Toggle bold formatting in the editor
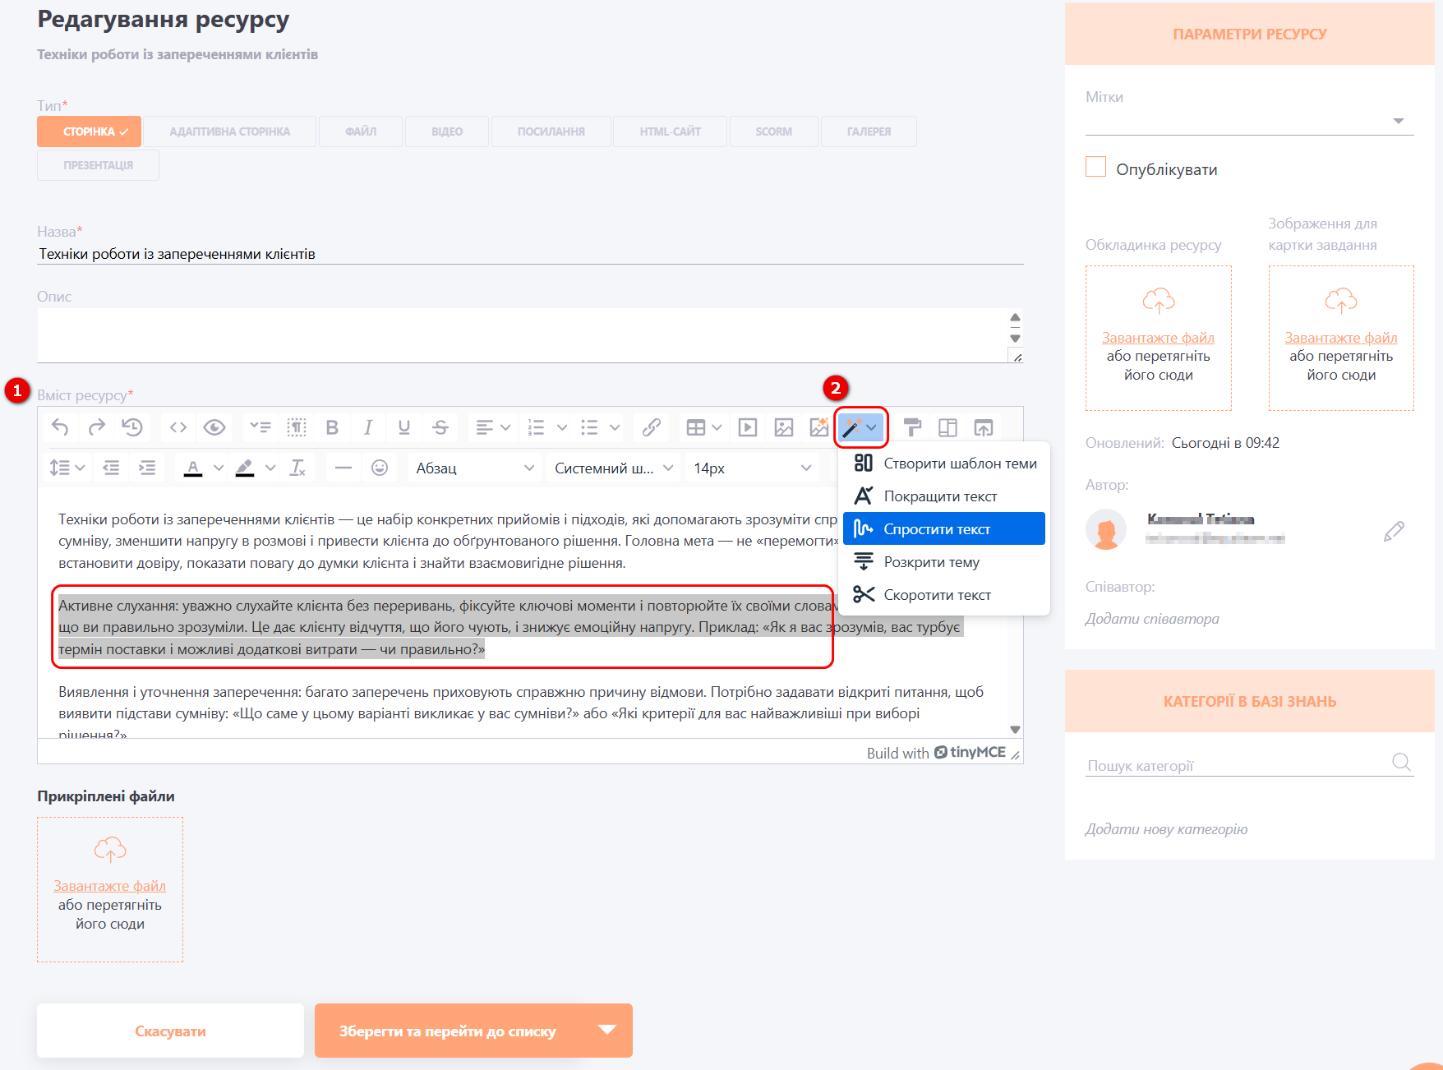 pos(332,427)
